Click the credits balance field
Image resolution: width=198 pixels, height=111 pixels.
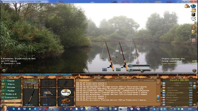[11, 101]
